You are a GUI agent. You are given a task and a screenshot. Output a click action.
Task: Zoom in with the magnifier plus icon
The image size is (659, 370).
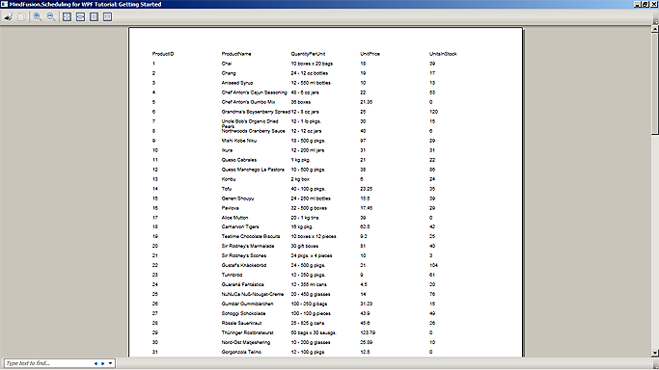(x=38, y=16)
